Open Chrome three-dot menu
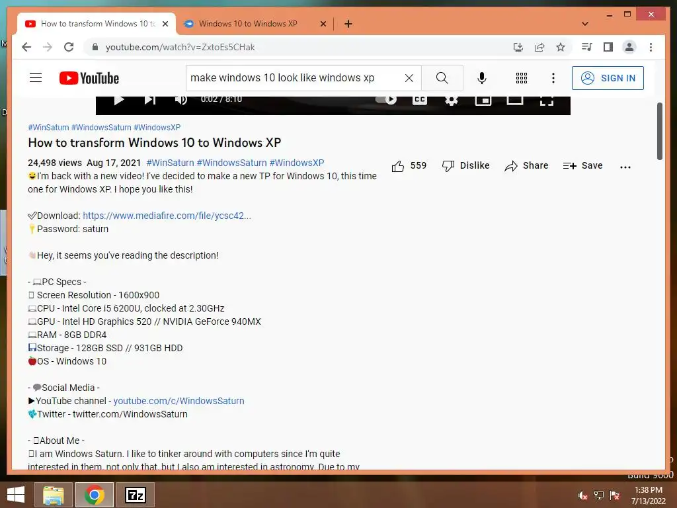The height and width of the screenshot is (508, 677). pyautogui.click(x=651, y=47)
